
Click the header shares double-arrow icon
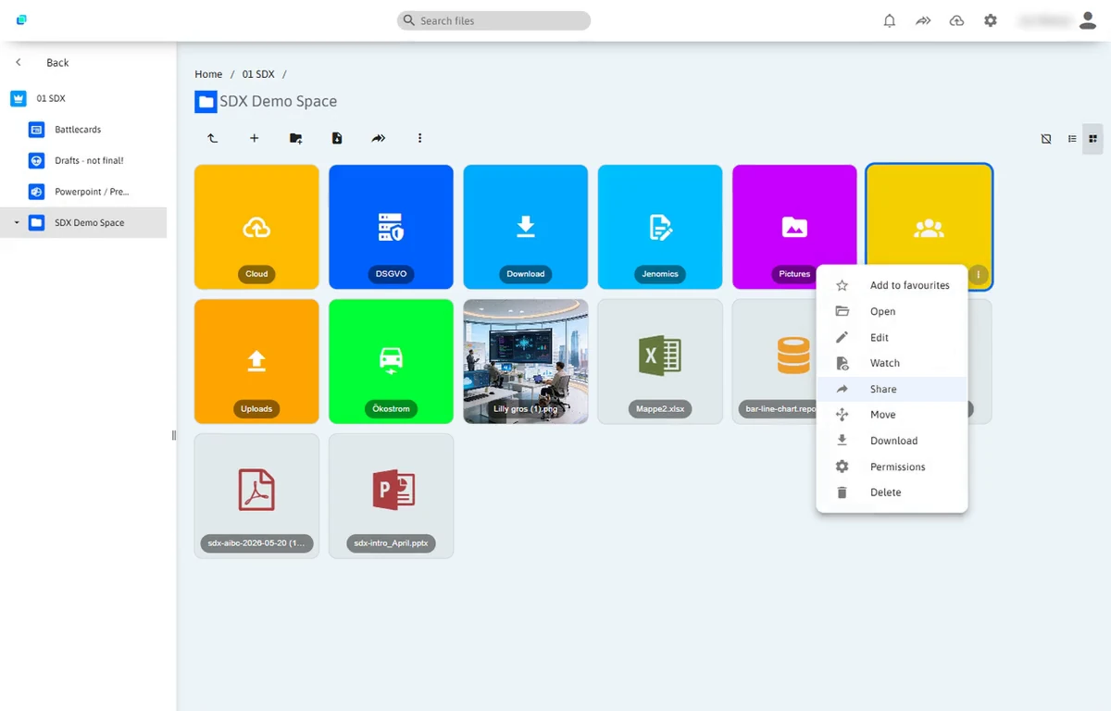click(x=923, y=20)
